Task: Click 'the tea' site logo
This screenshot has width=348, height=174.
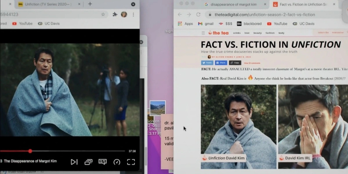Action: [x=218, y=33]
